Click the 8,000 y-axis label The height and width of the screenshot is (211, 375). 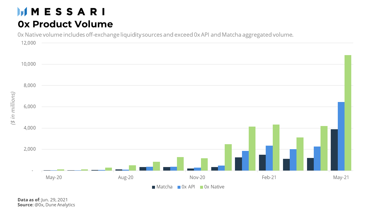30,86
